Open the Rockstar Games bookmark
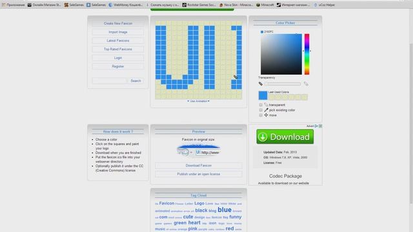 point(199,5)
